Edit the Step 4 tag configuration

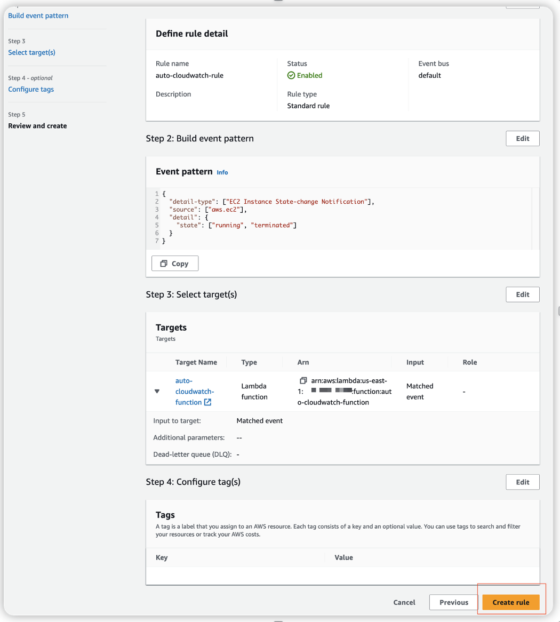(x=522, y=482)
